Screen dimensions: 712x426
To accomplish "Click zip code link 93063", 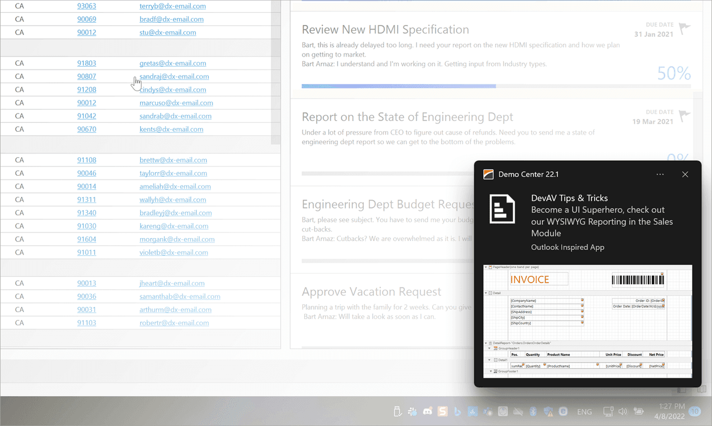I will click(x=87, y=6).
